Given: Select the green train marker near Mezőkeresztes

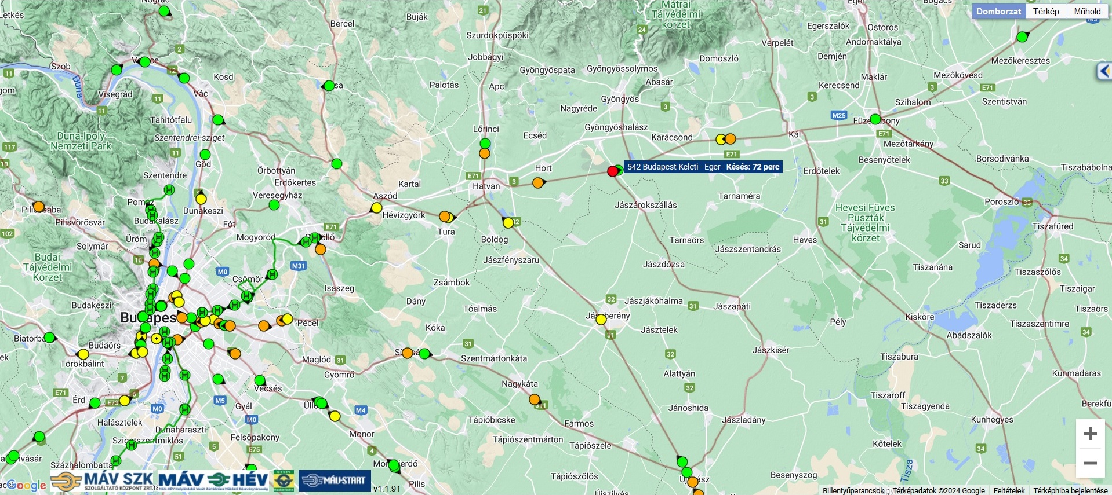Looking at the screenshot, I should [1022, 36].
